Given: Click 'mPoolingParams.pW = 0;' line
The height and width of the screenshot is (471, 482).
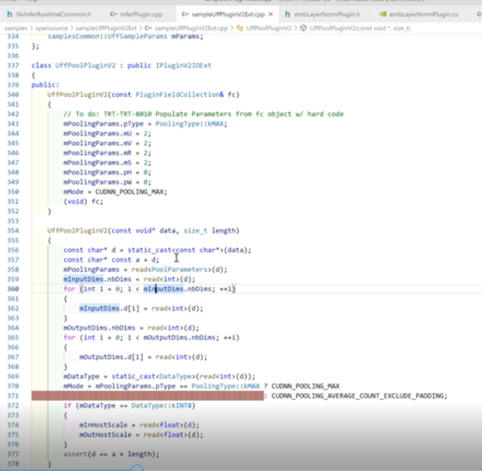Looking at the screenshot, I should (x=107, y=182).
